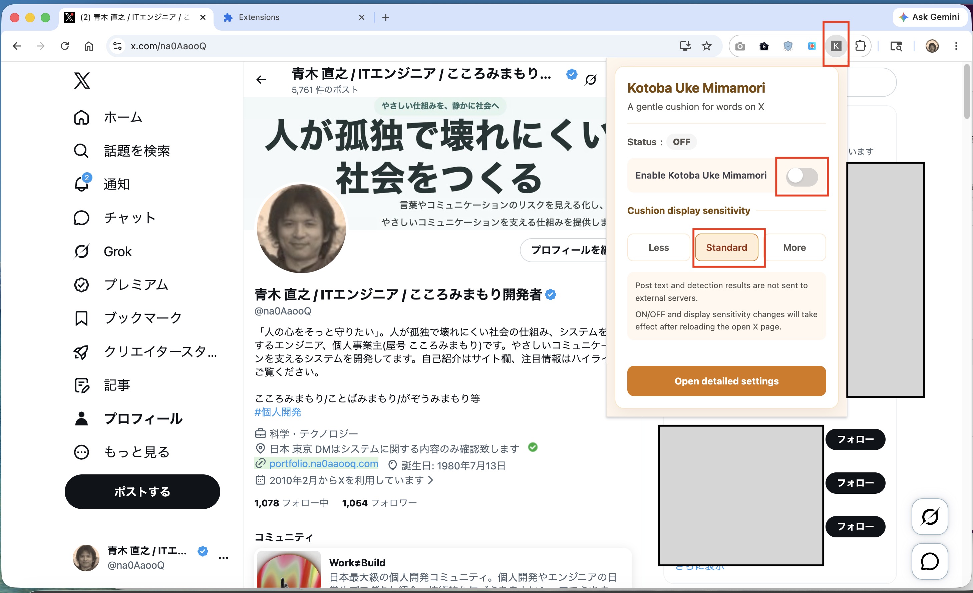The width and height of the screenshot is (973, 593).
Task: Reload the current page
Action: coord(65,46)
